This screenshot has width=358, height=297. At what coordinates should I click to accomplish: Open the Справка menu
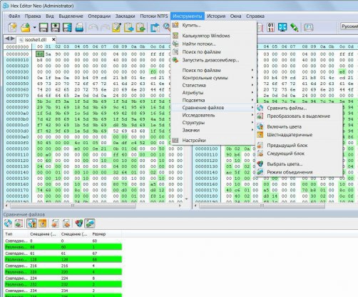(255, 16)
